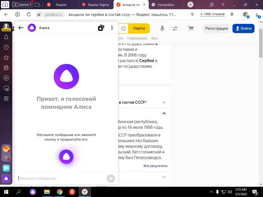
Task: Open Alice from the taskbar
Action: tap(33, 192)
